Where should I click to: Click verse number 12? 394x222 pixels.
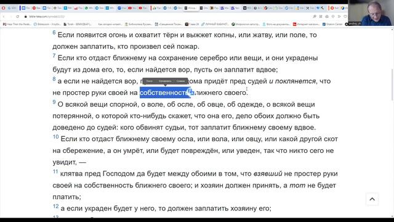(x=55, y=207)
